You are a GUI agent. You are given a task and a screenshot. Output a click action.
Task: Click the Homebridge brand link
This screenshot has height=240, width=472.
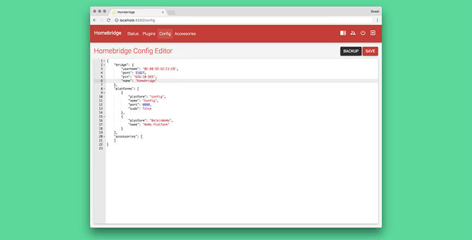[x=107, y=33]
